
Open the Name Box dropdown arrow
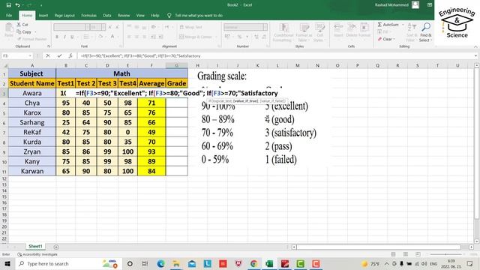pos(30,55)
